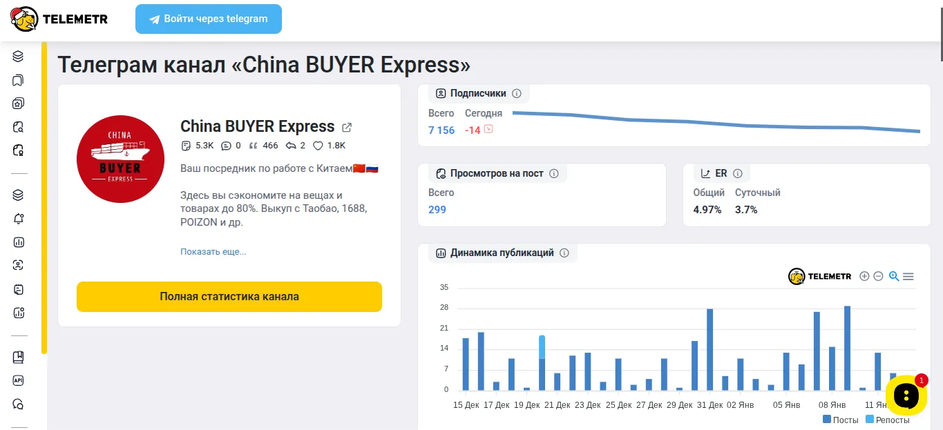Click the document with badge icon in sidebar
Viewport: 943px width, 430px height.
[19, 150]
